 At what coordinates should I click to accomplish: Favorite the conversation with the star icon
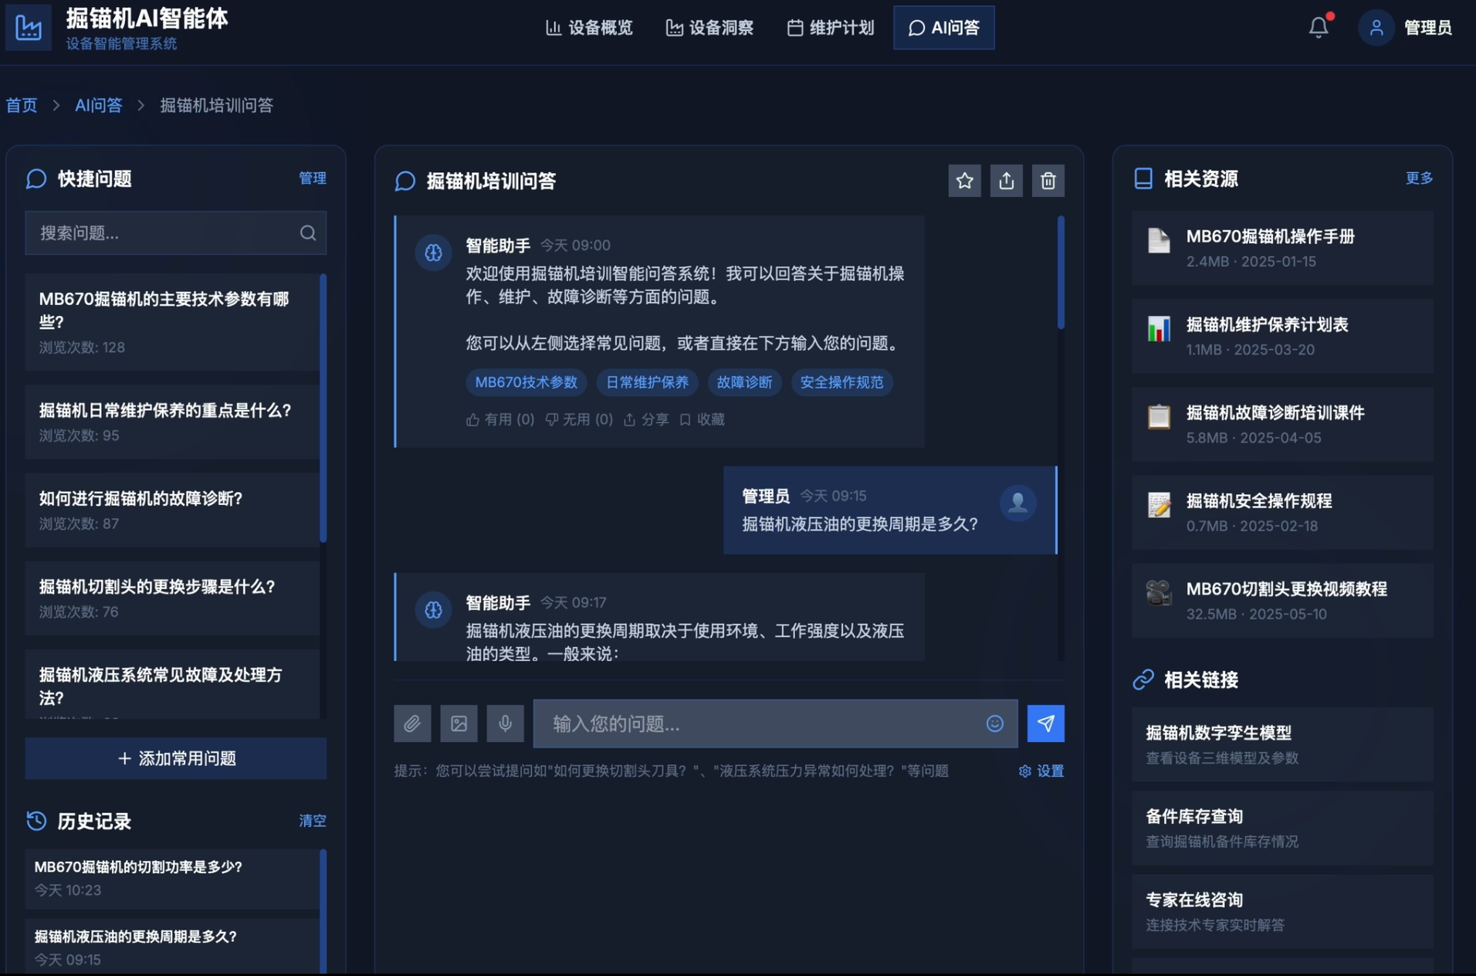pyautogui.click(x=964, y=181)
